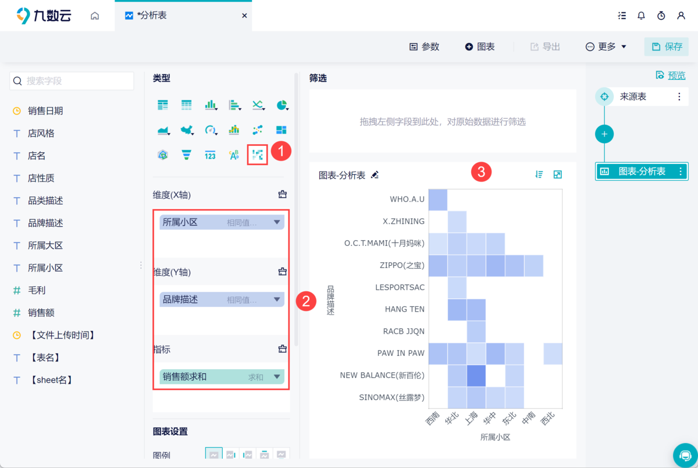Open the 更多 dropdown in the top toolbar
Image resolution: width=698 pixels, height=468 pixels.
click(606, 47)
